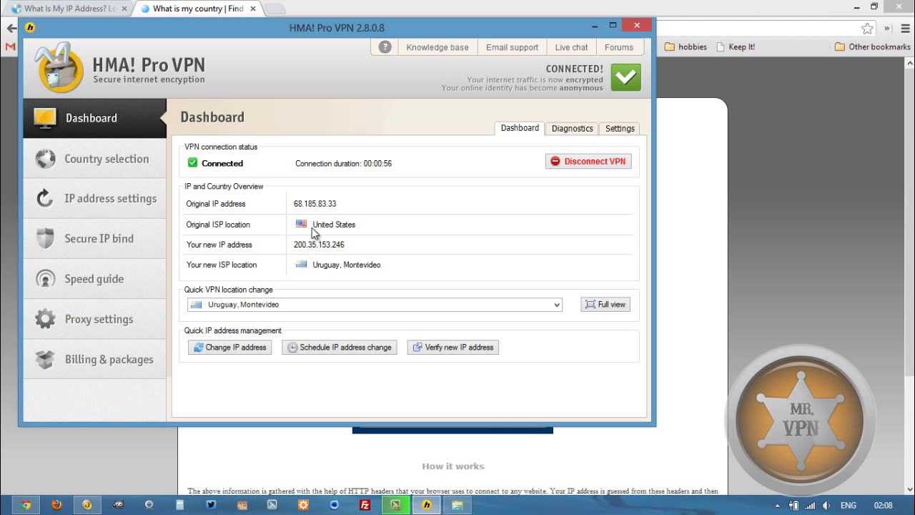Screen dimensions: 915x515
Task: Open FileZilla from the taskbar
Action: (365, 504)
